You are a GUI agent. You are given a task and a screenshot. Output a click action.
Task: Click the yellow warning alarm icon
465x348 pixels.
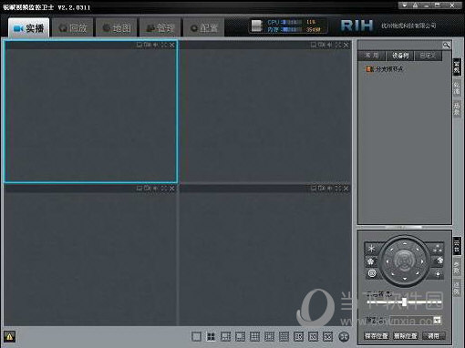pos(9,336)
